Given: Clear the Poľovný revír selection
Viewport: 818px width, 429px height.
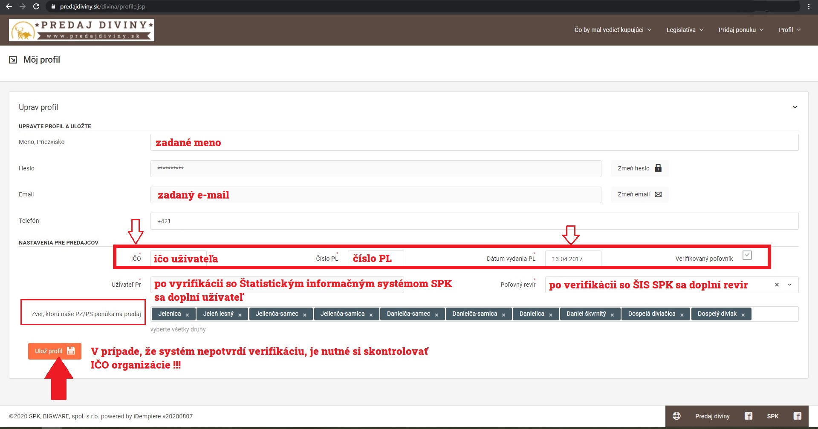Looking at the screenshot, I should (x=777, y=285).
